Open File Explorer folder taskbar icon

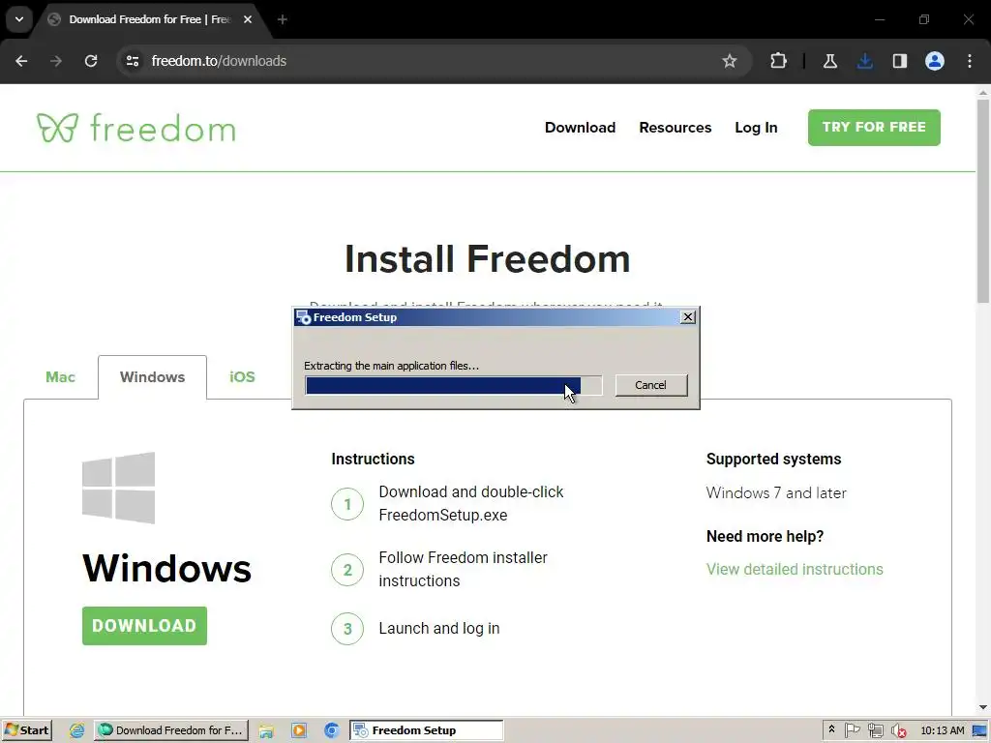tap(266, 730)
